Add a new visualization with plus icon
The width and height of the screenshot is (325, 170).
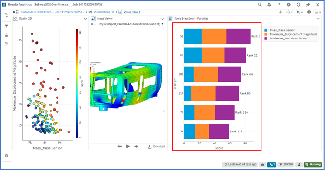tap(280, 12)
